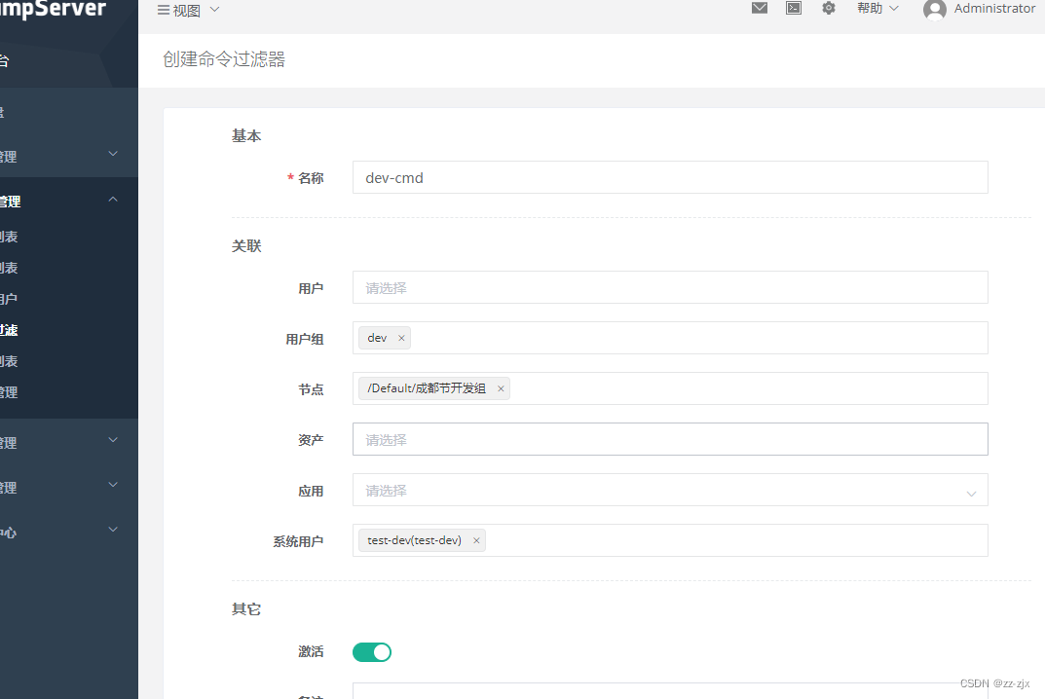Open the 视图 view menu
Screen dimensions: 1045x699
186,9
